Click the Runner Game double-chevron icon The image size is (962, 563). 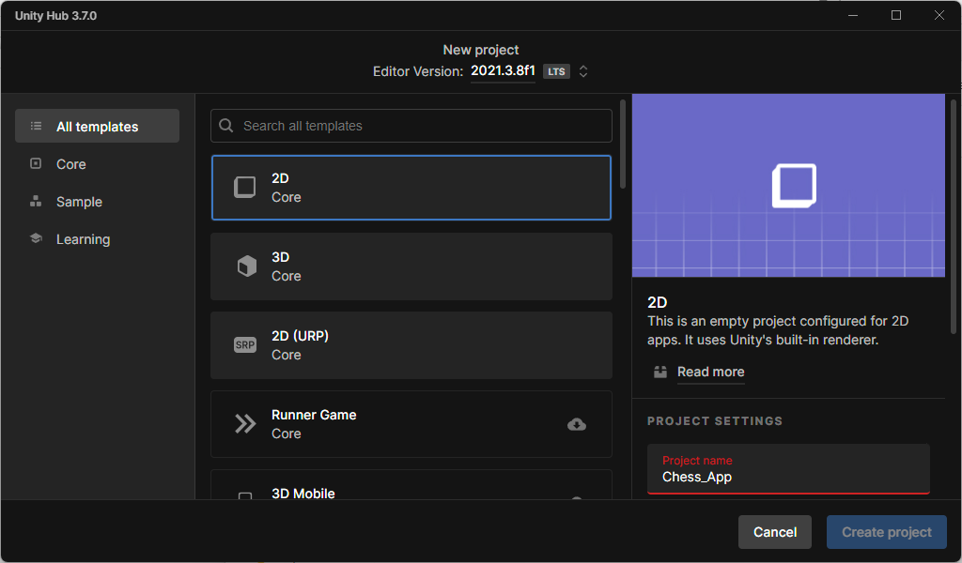245,423
